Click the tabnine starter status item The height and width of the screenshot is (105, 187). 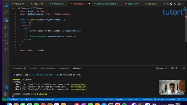pyautogui.click(x=44, y=99)
